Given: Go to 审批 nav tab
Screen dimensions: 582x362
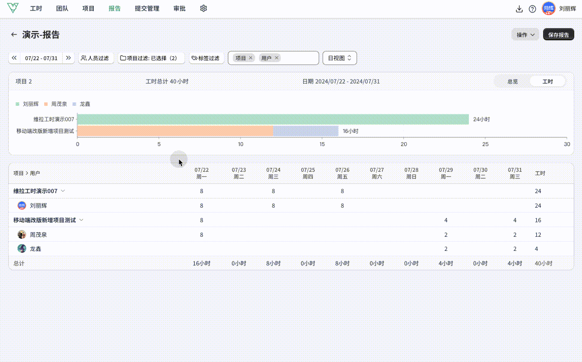Looking at the screenshot, I should (179, 9).
